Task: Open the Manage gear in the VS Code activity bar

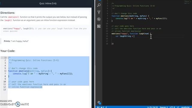Action: (x=99, y=103)
